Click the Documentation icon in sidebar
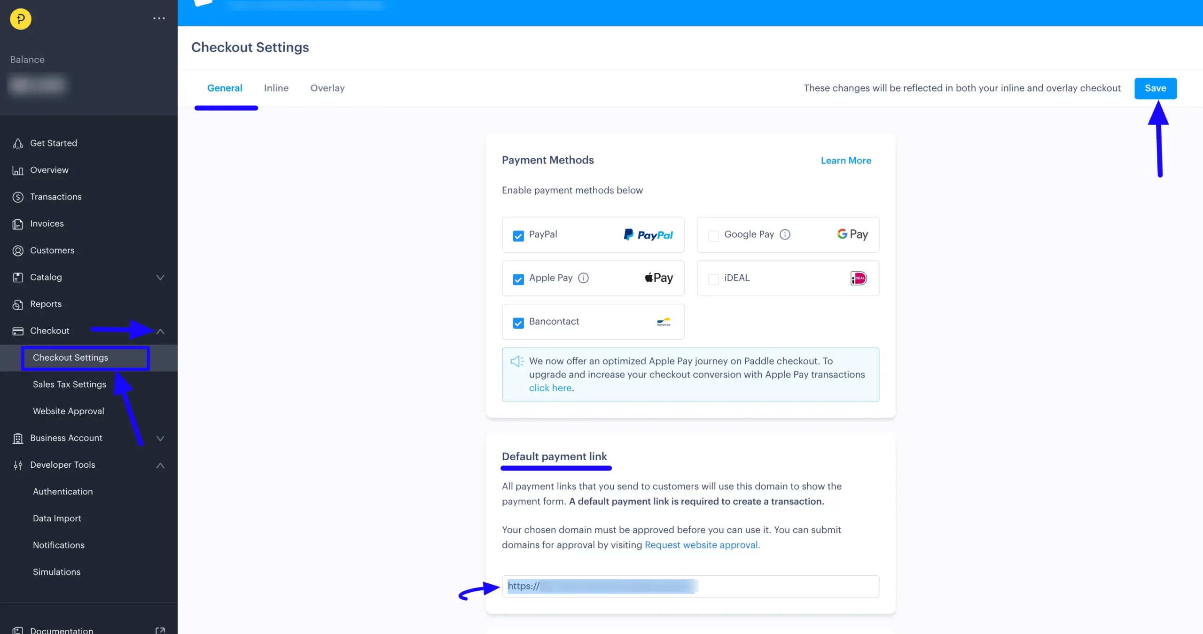 (x=18, y=630)
